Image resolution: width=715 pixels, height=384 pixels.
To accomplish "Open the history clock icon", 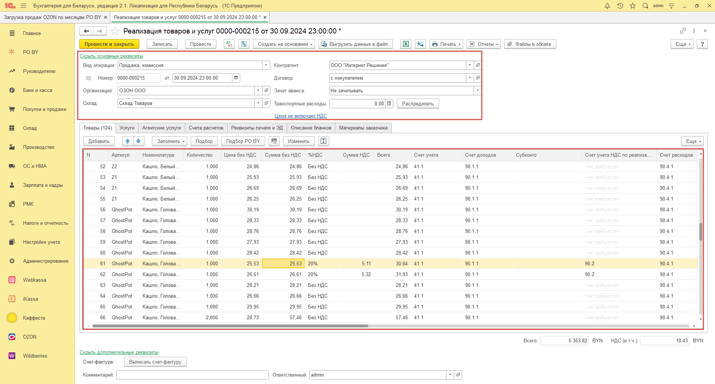I will pyautogui.click(x=620, y=6).
